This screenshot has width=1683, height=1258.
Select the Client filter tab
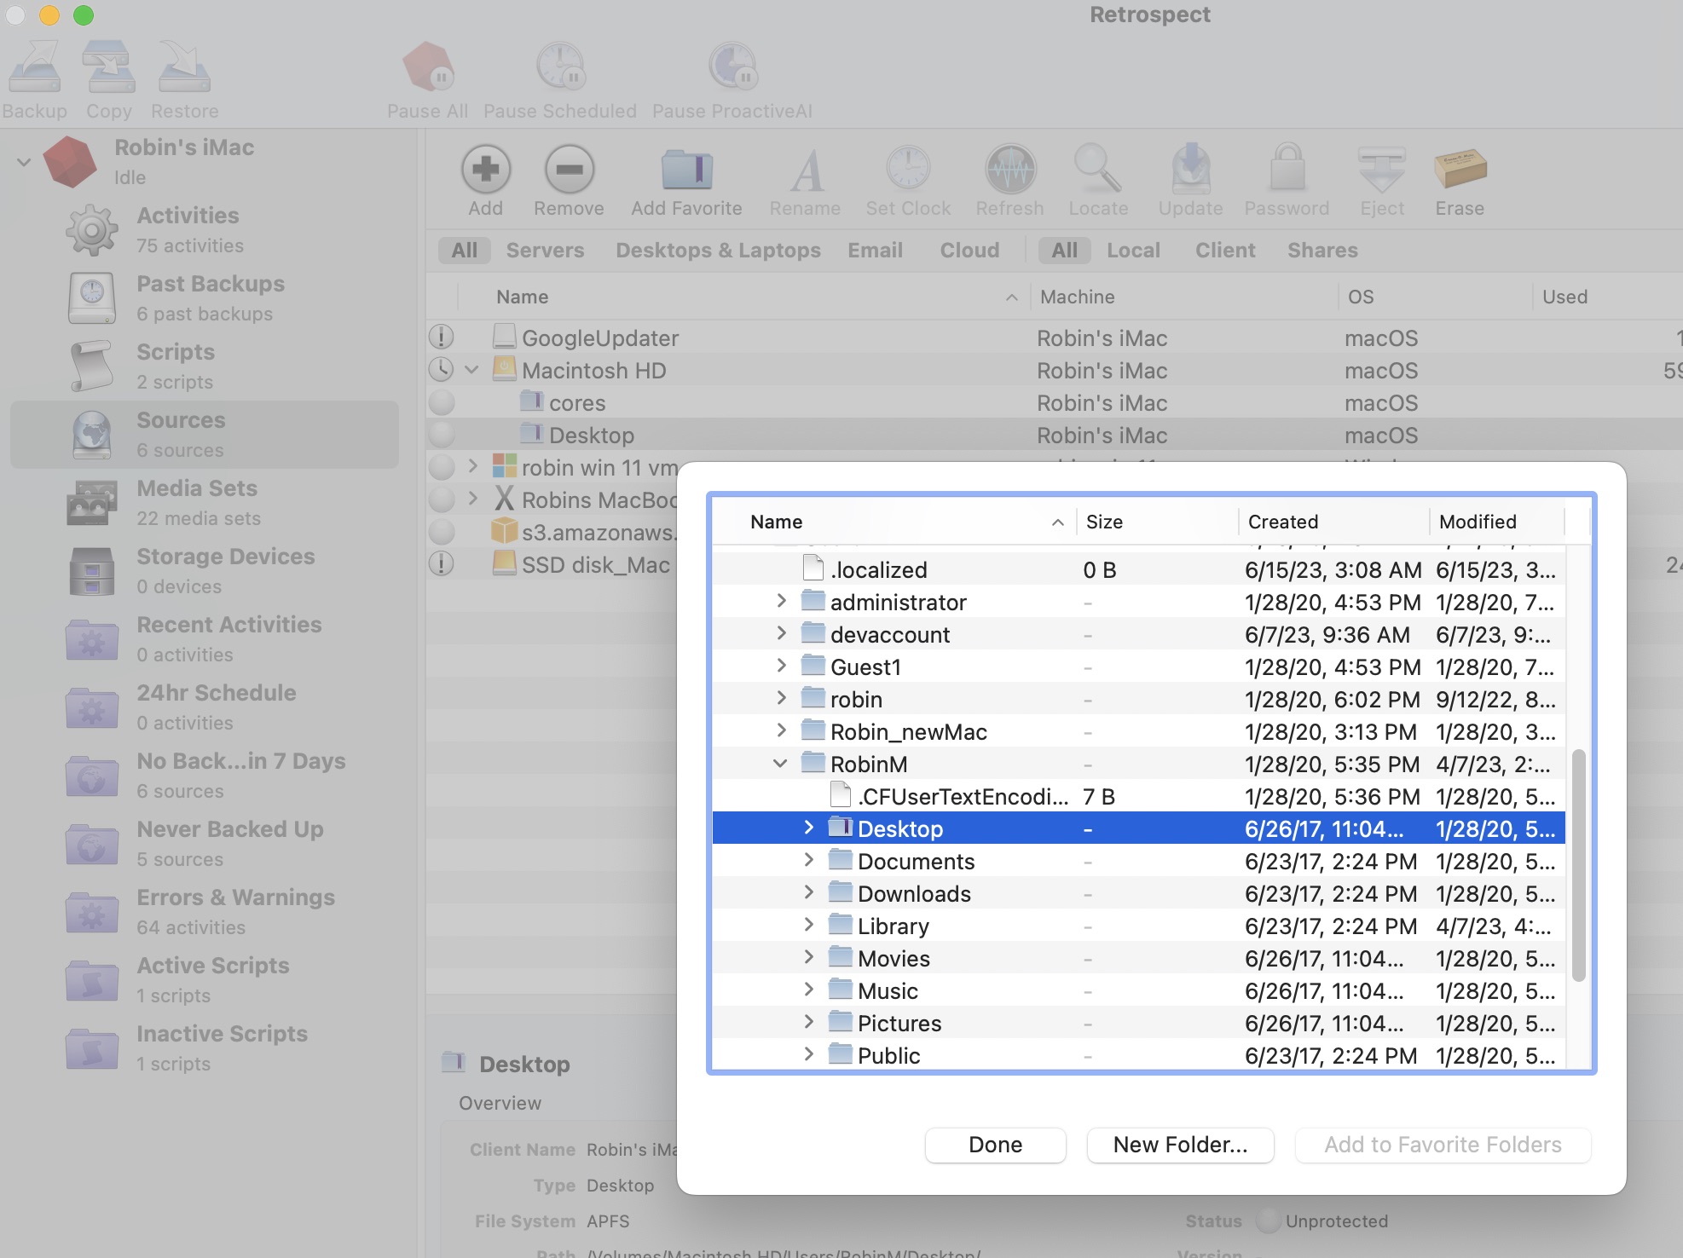[x=1225, y=250]
